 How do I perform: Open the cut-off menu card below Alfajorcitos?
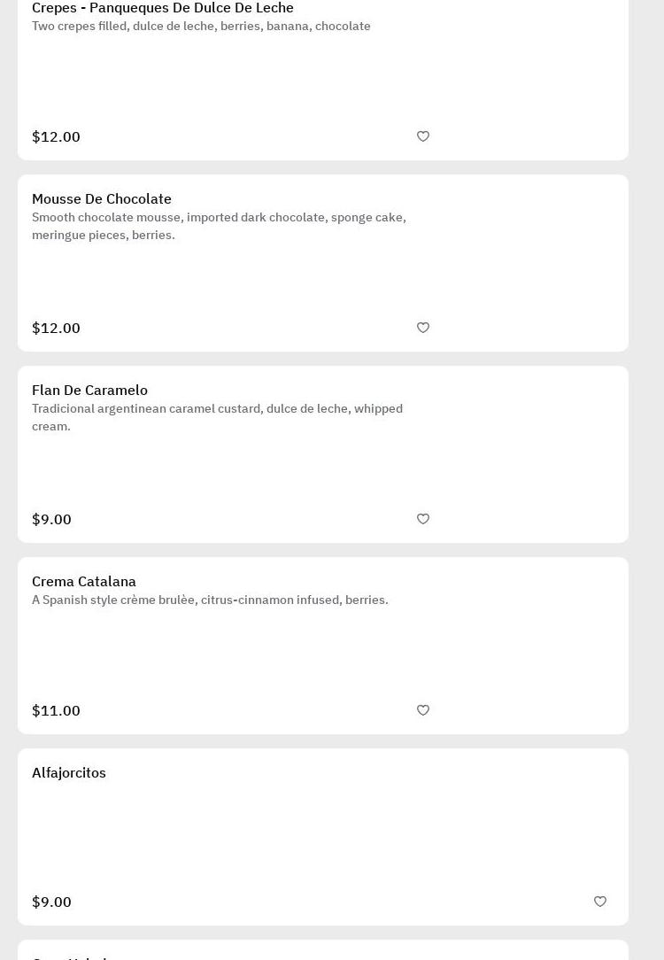[x=323, y=952]
